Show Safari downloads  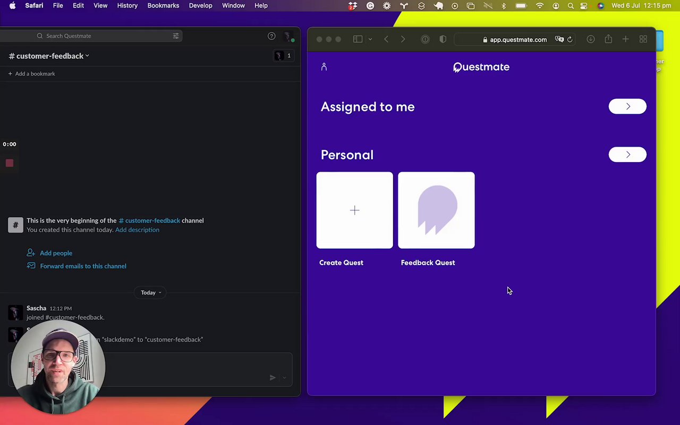pyautogui.click(x=590, y=39)
